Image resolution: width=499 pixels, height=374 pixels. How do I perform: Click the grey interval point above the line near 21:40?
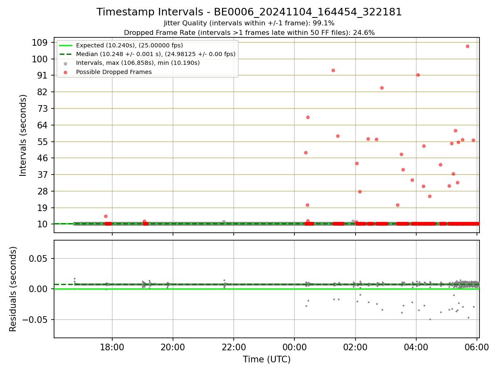coord(224,222)
